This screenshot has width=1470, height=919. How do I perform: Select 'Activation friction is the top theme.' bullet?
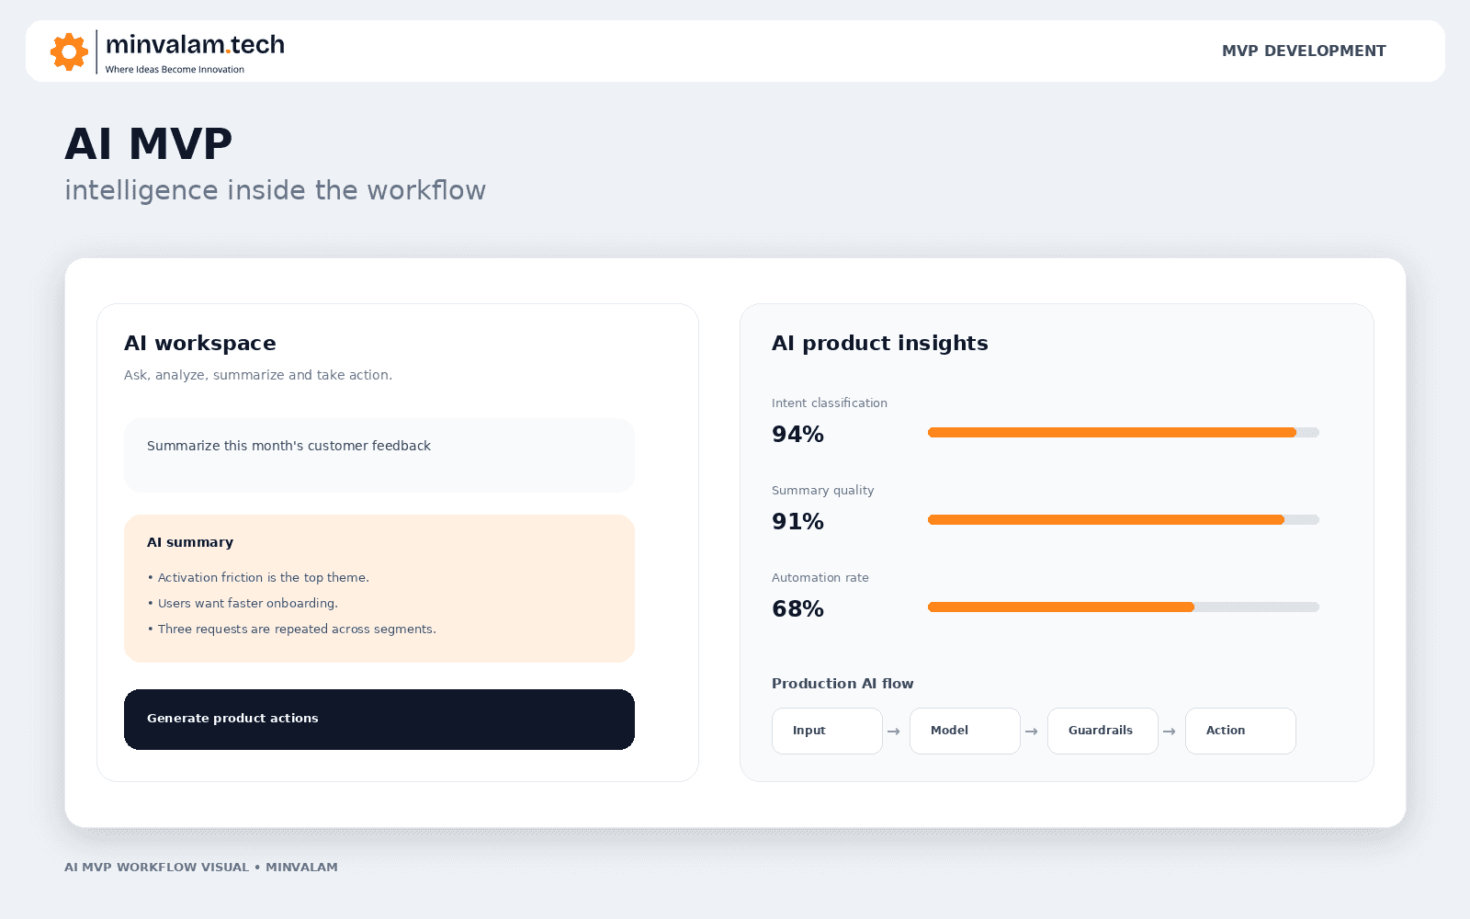(x=258, y=577)
